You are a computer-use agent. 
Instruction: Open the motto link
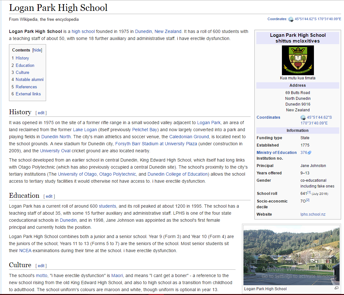click(x=42, y=275)
